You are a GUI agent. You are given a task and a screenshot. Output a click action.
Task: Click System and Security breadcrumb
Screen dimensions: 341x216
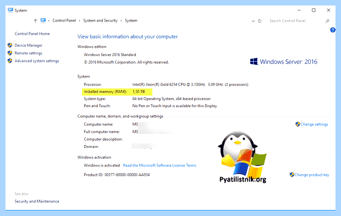pos(100,20)
